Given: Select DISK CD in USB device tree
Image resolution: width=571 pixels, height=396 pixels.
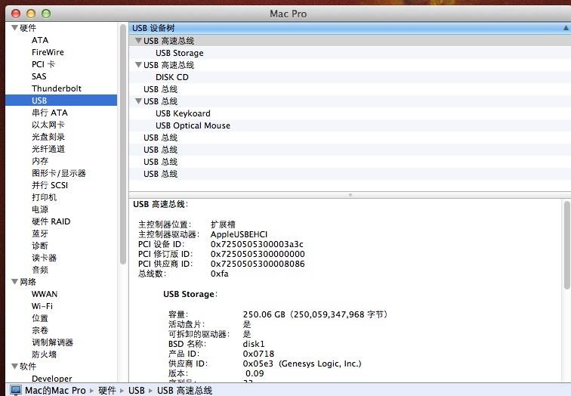Looking at the screenshot, I should pyautogui.click(x=171, y=77).
